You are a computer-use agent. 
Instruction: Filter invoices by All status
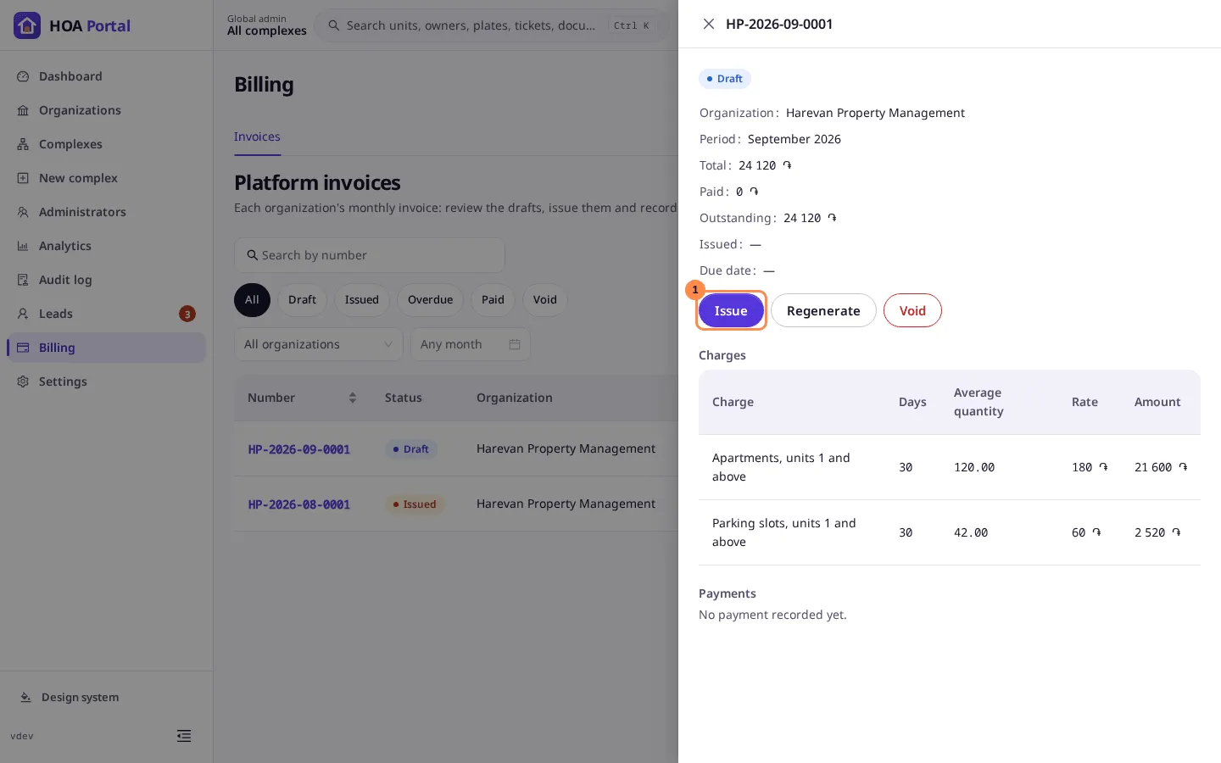pos(252,300)
